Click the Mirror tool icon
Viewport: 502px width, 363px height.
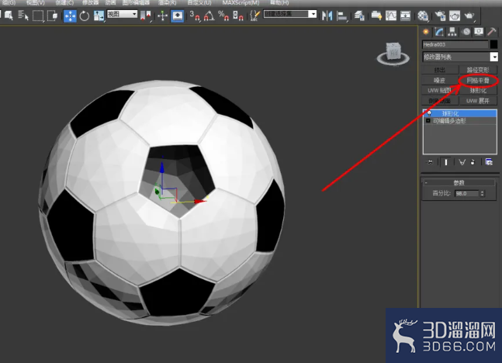click(327, 16)
